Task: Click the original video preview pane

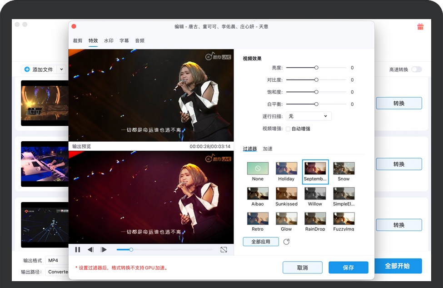Action: pyautogui.click(x=151, y=95)
